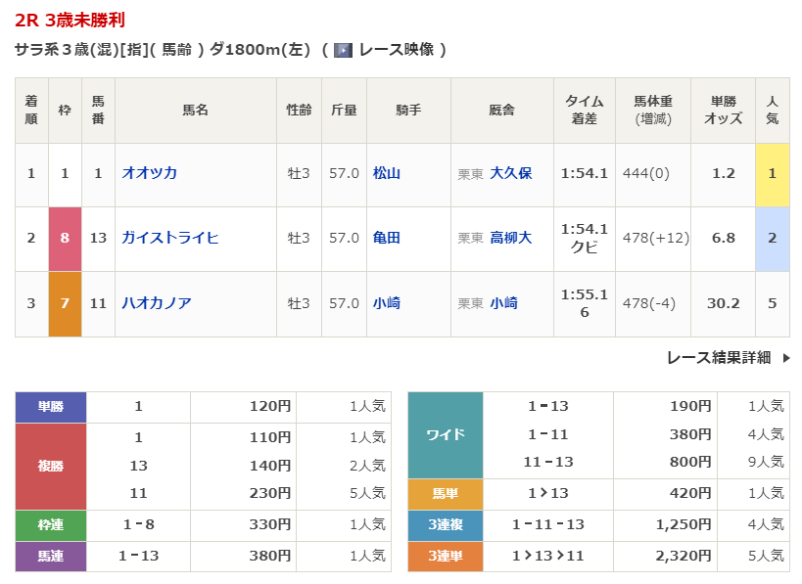Click the 2R 3歳未勝利 race title
802x584 pixels.
click(x=70, y=21)
